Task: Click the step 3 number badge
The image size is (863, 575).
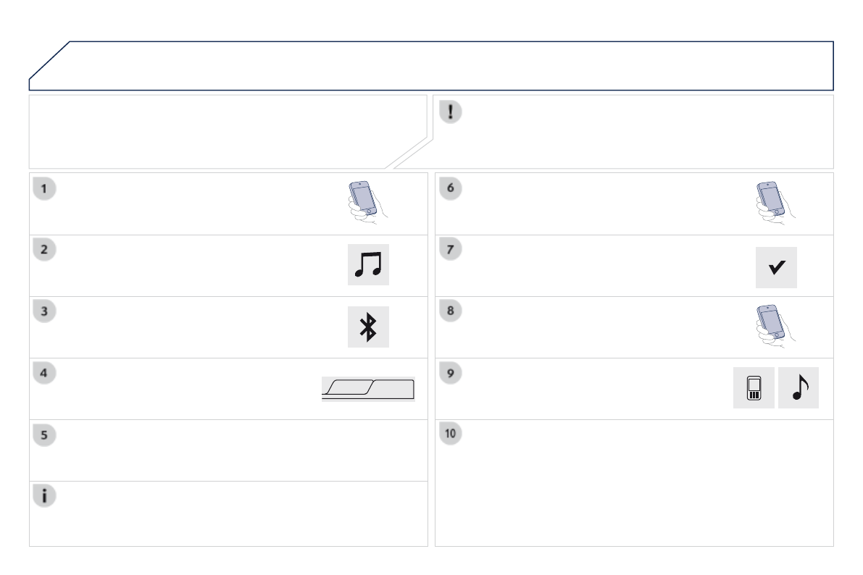Action: pos(45,311)
